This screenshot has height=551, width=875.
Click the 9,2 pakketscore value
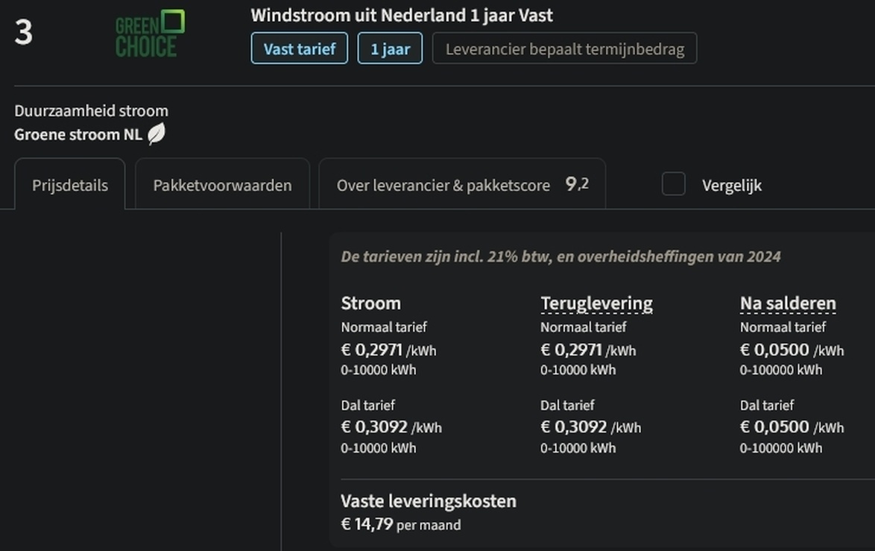(x=577, y=183)
